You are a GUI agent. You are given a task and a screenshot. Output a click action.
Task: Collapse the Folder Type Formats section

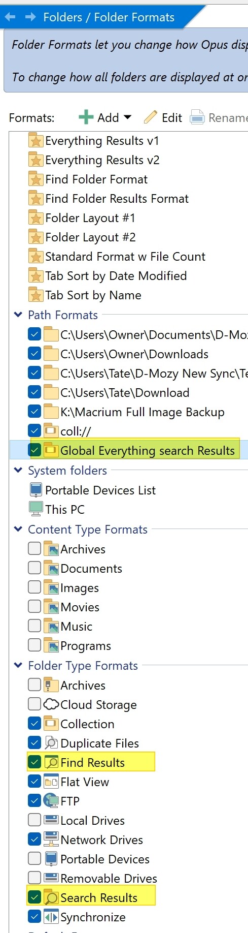point(18,665)
